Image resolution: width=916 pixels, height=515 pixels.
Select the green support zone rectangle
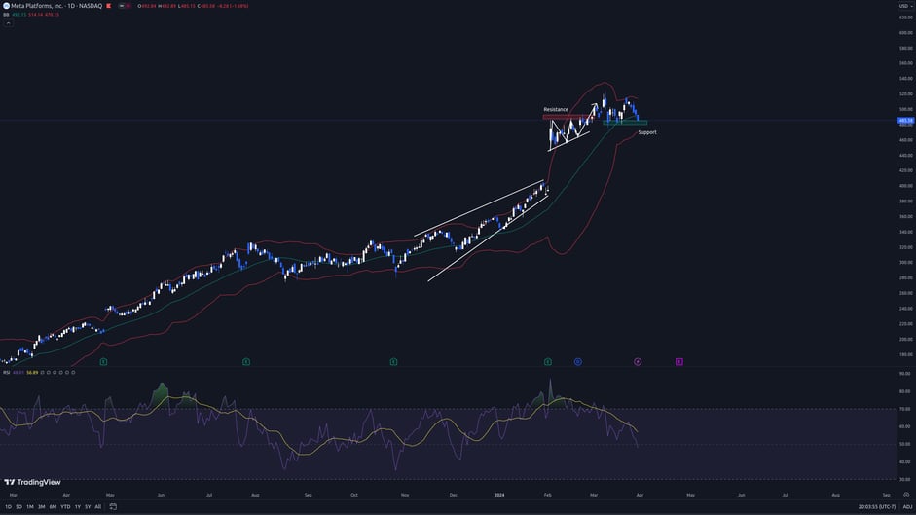(625, 123)
